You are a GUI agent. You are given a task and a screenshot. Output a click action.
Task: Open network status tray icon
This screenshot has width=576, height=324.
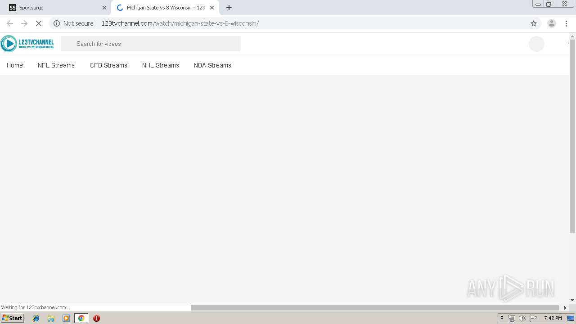point(511,318)
